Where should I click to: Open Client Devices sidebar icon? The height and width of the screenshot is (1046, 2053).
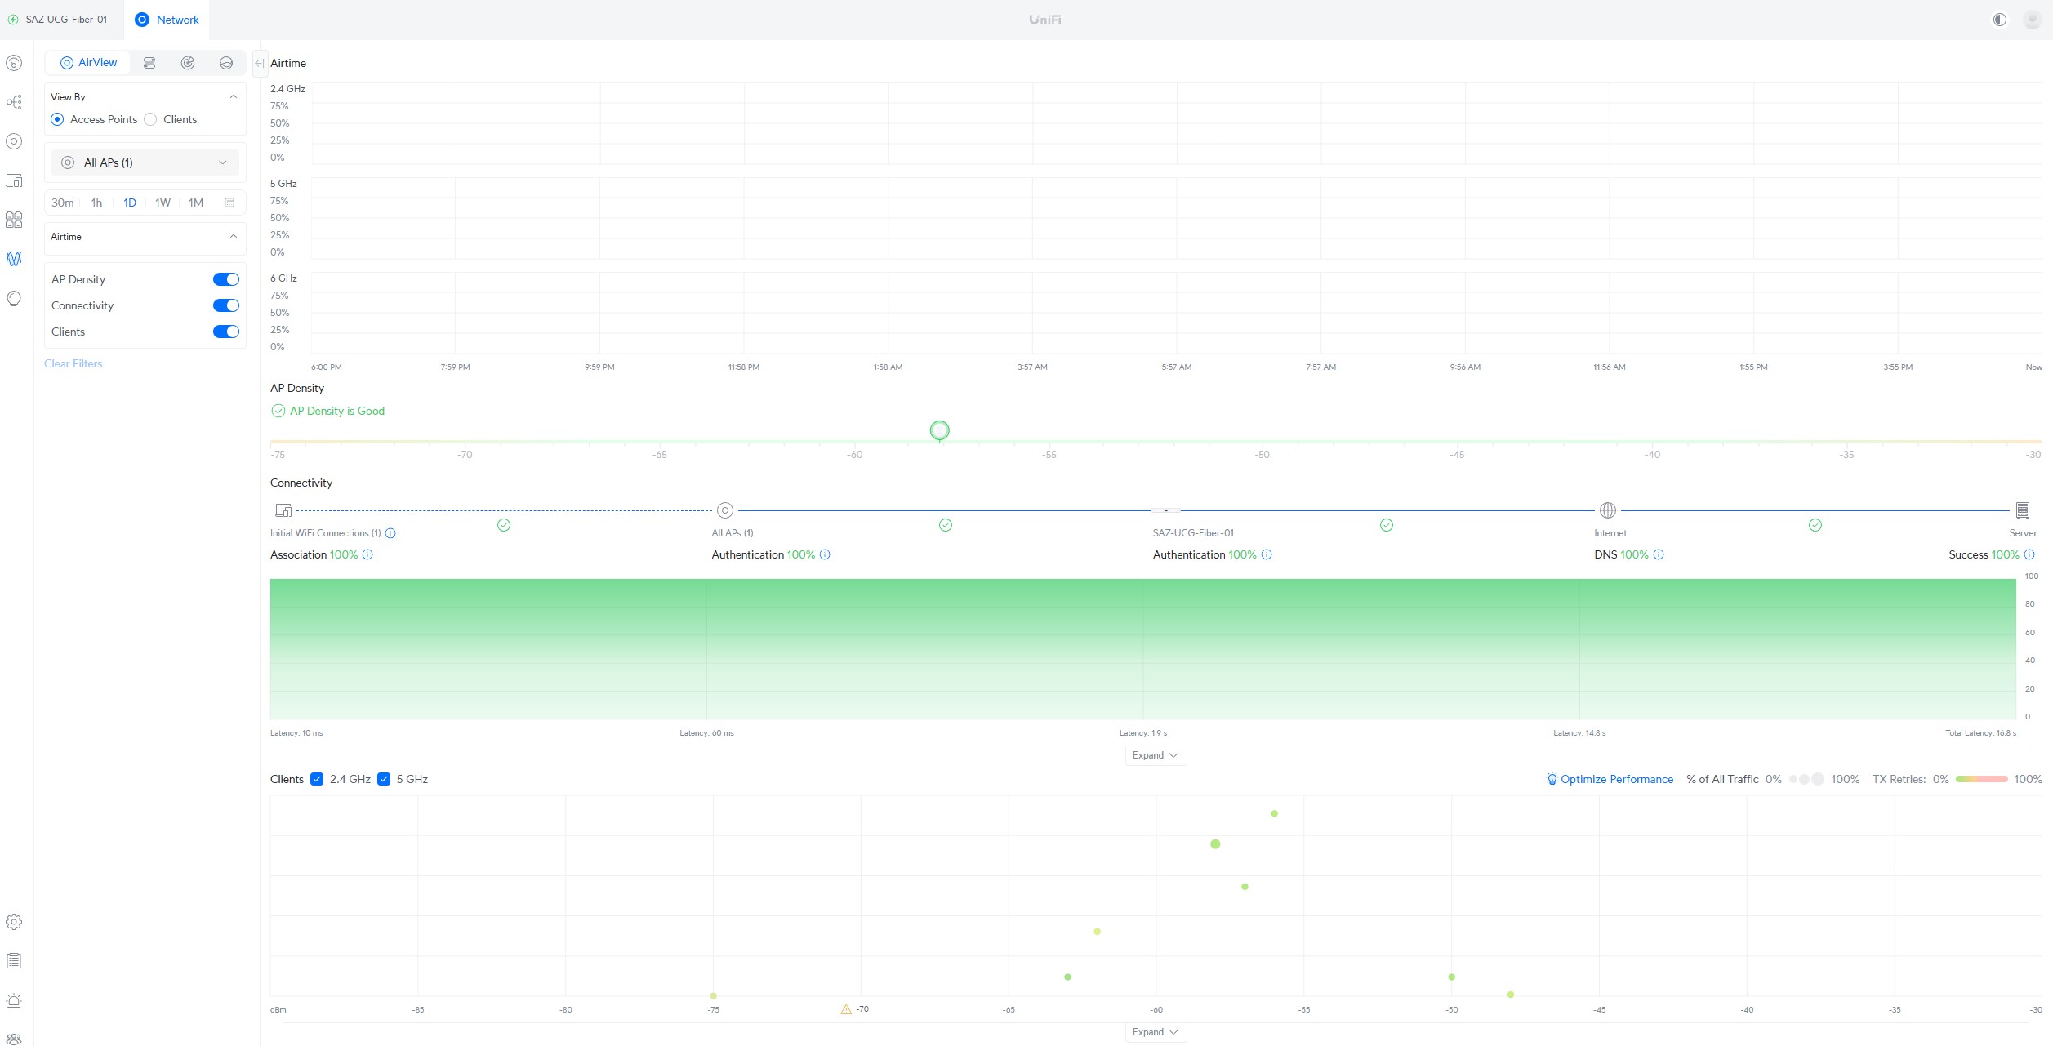click(14, 180)
